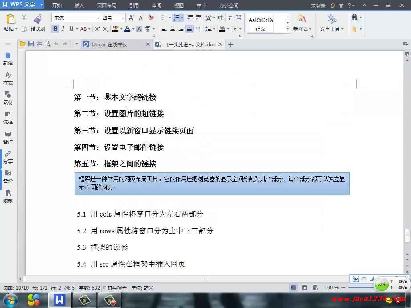This screenshot has width=411, height=308.
Task: Open font color red A swatch
Action: point(127,29)
